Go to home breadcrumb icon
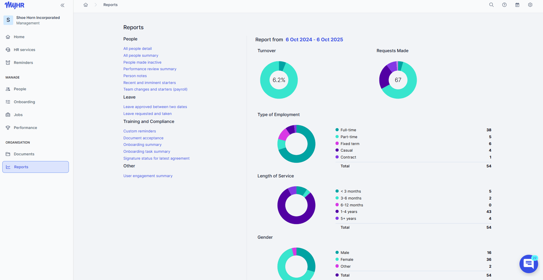 [x=86, y=5]
